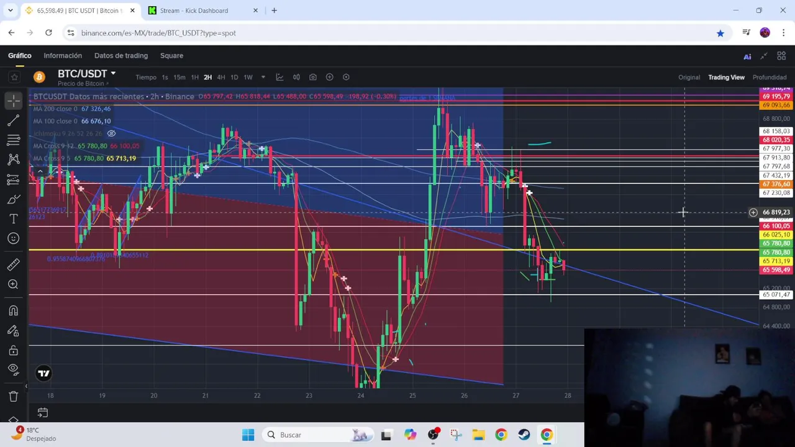Open the Windows Start menu
Screen dimensions: 795x447
click(x=248, y=435)
